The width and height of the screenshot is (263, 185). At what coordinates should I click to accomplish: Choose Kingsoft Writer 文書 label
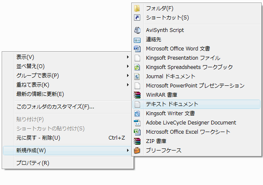point(170,114)
